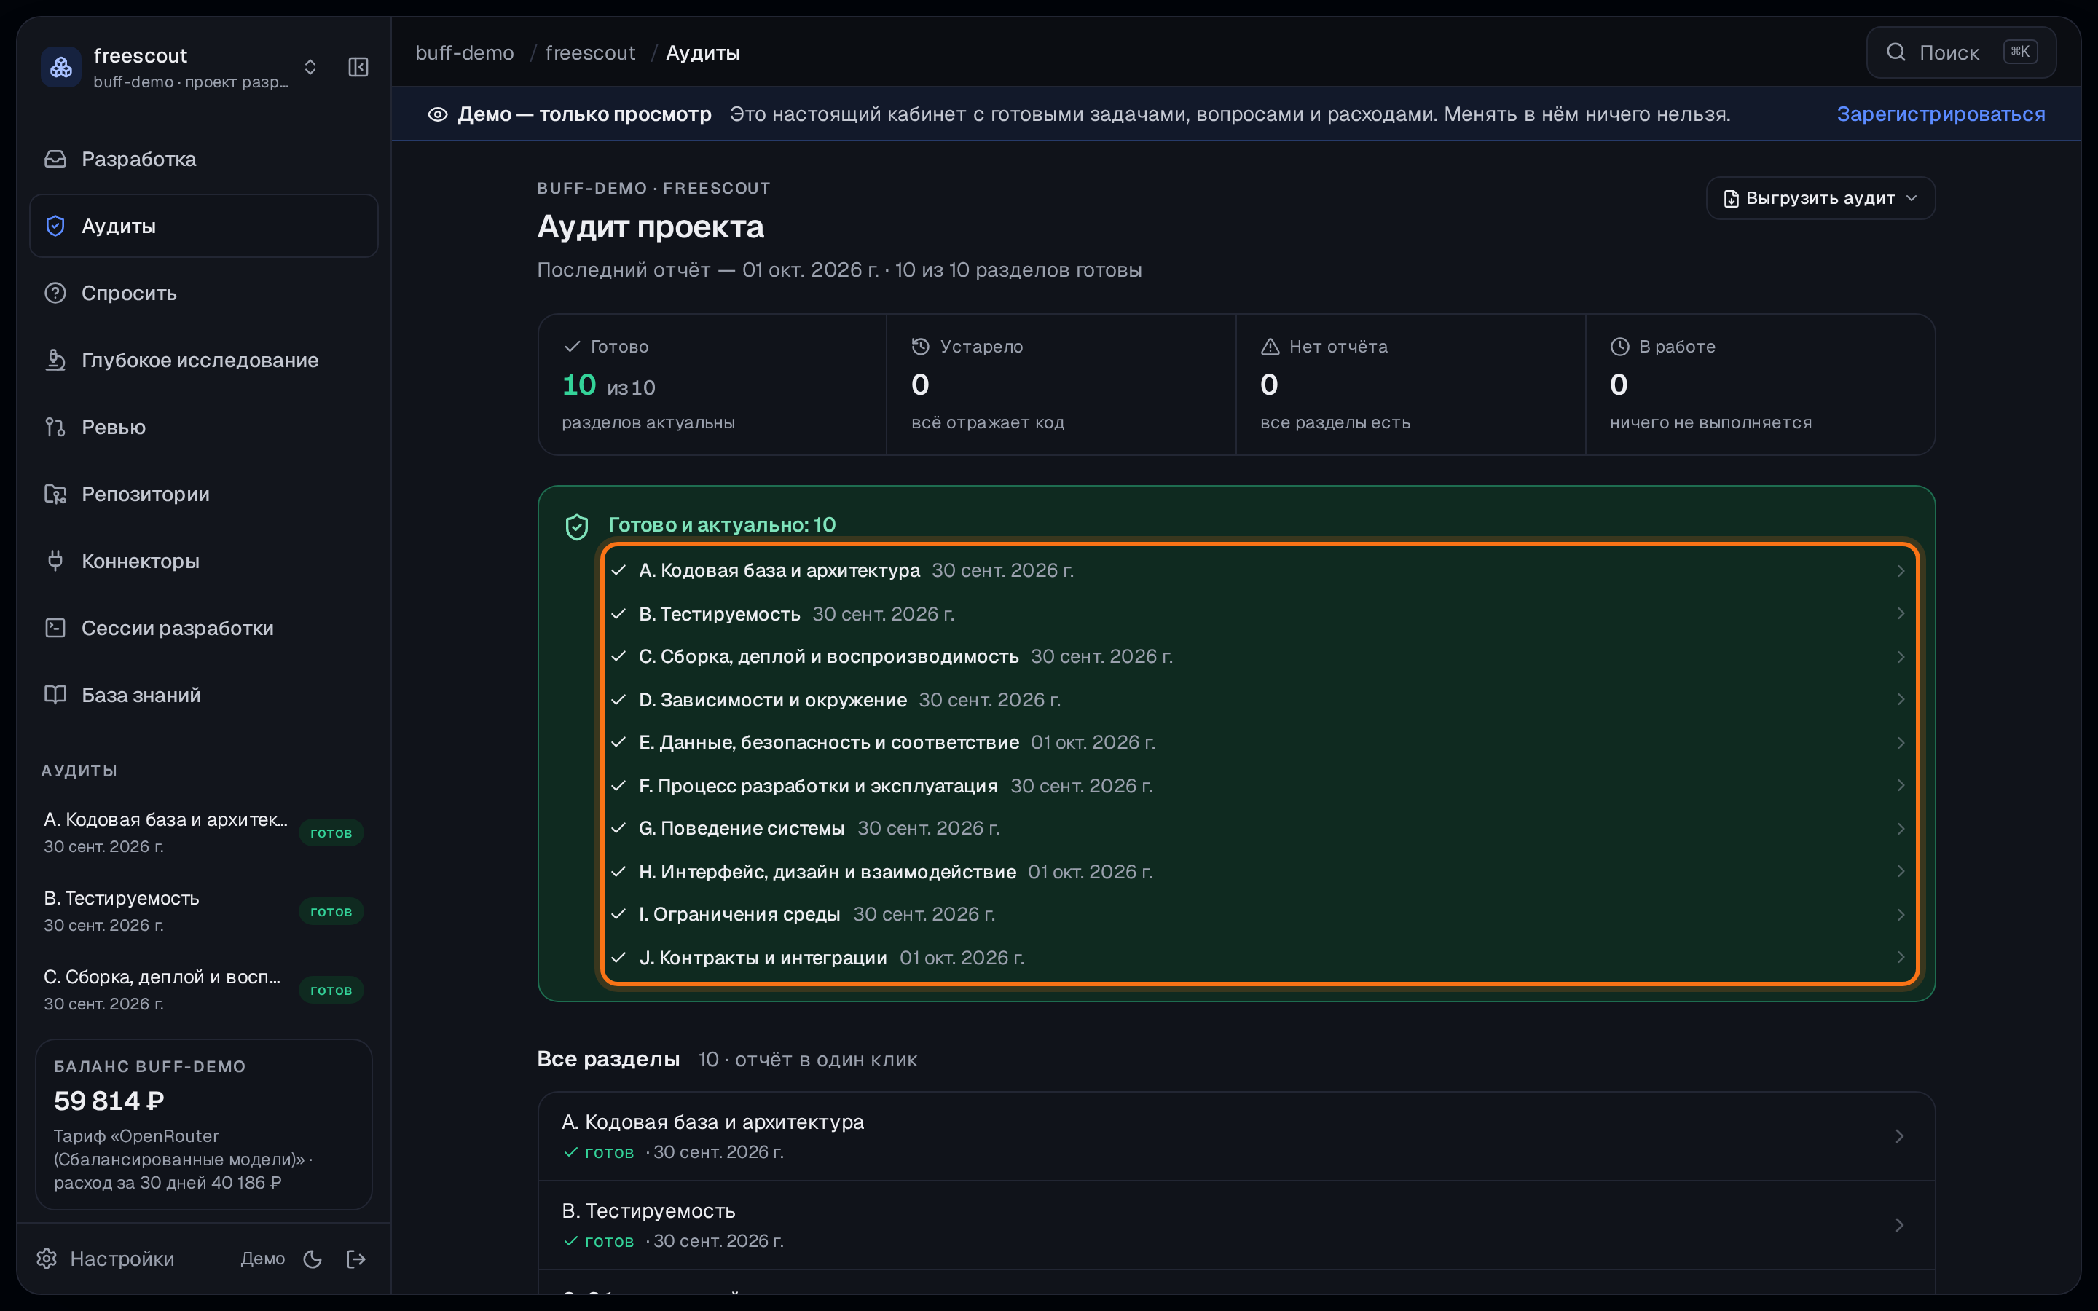Click the Устарело history icon
The height and width of the screenshot is (1311, 2098).
pos(921,346)
